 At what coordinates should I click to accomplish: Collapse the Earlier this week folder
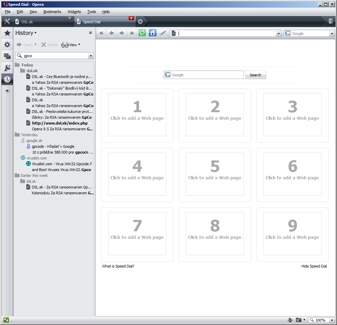pyautogui.click(x=17, y=175)
